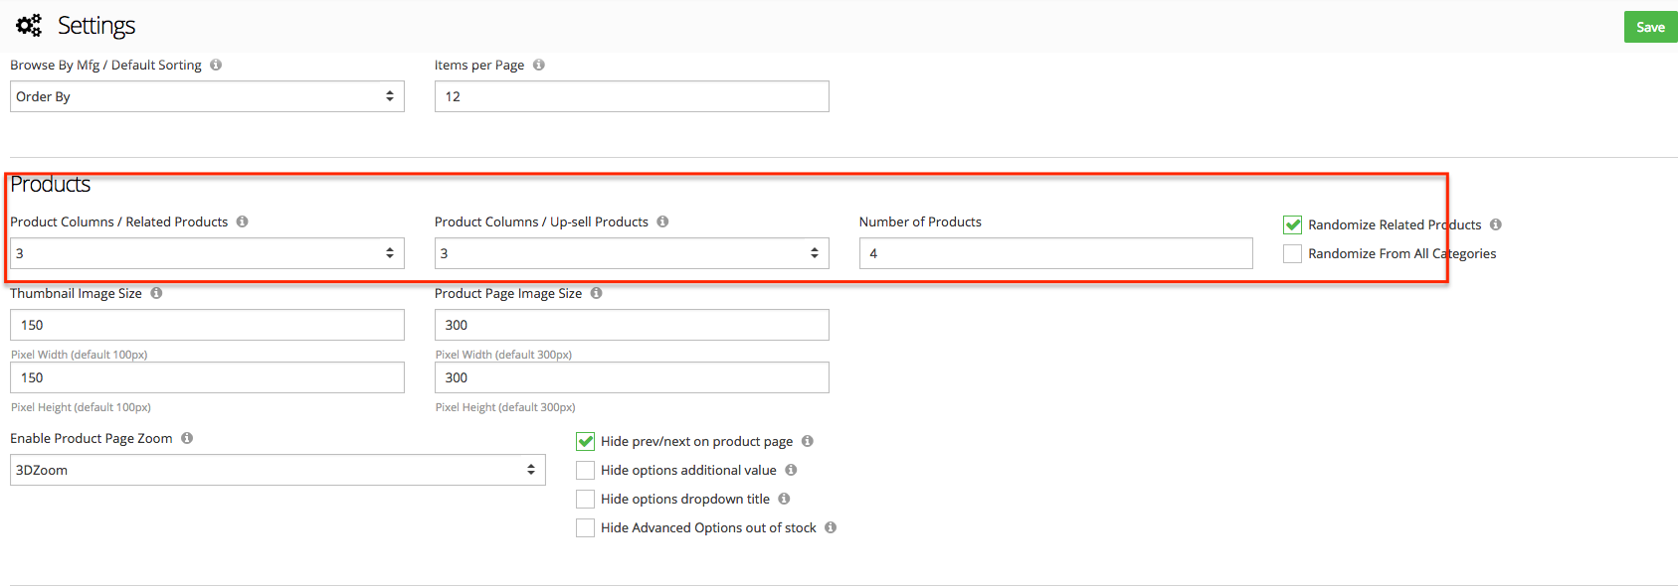
Task: Show help for Product Columns / Up-sell Products
Action: [x=662, y=221]
